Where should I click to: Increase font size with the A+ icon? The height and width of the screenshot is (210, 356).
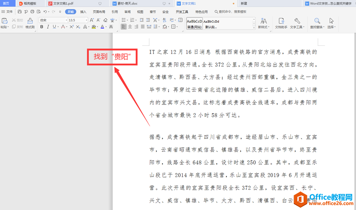[x=92, y=20]
